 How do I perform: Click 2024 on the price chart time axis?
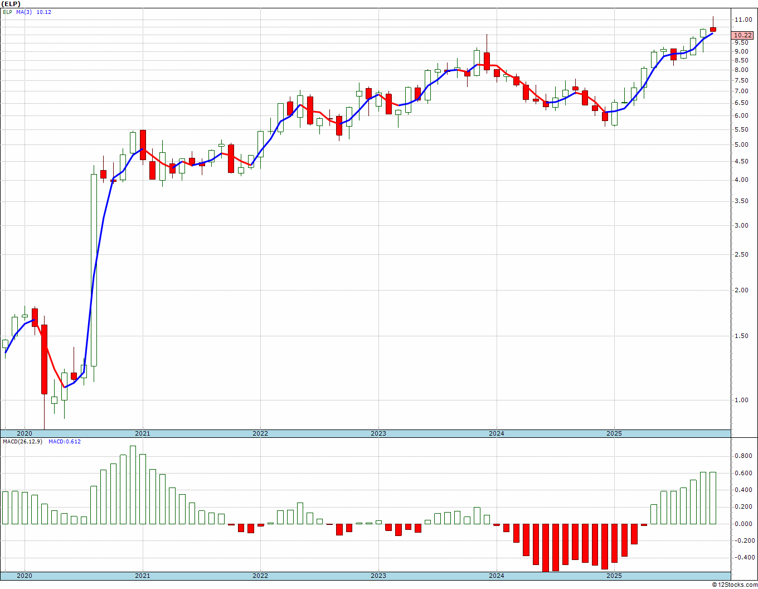pos(497,433)
